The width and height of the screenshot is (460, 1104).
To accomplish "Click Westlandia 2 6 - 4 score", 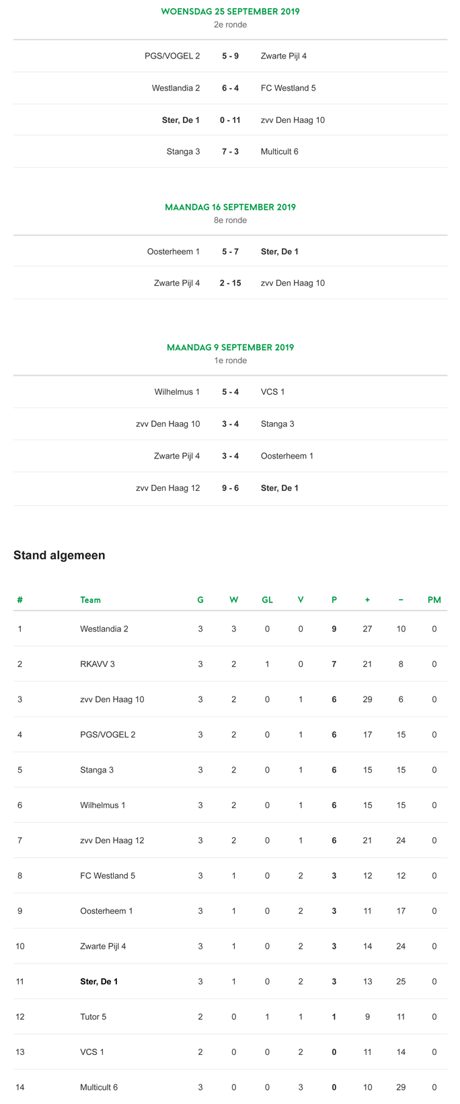I will coord(230,88).
